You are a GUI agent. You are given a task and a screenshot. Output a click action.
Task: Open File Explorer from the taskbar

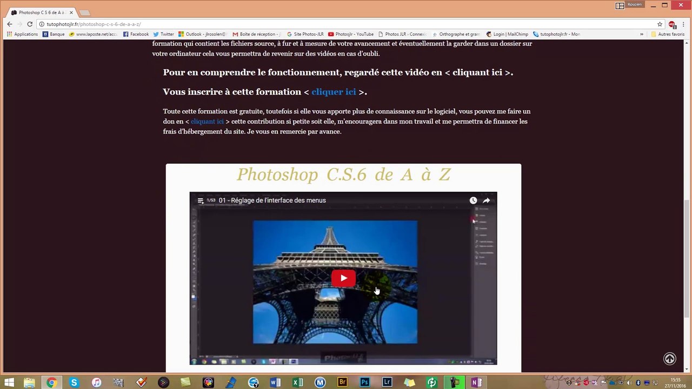pyautogui.click(x=29, y=383)
